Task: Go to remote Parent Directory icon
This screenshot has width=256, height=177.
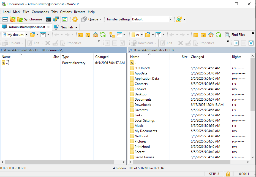Action: point(196,35)
